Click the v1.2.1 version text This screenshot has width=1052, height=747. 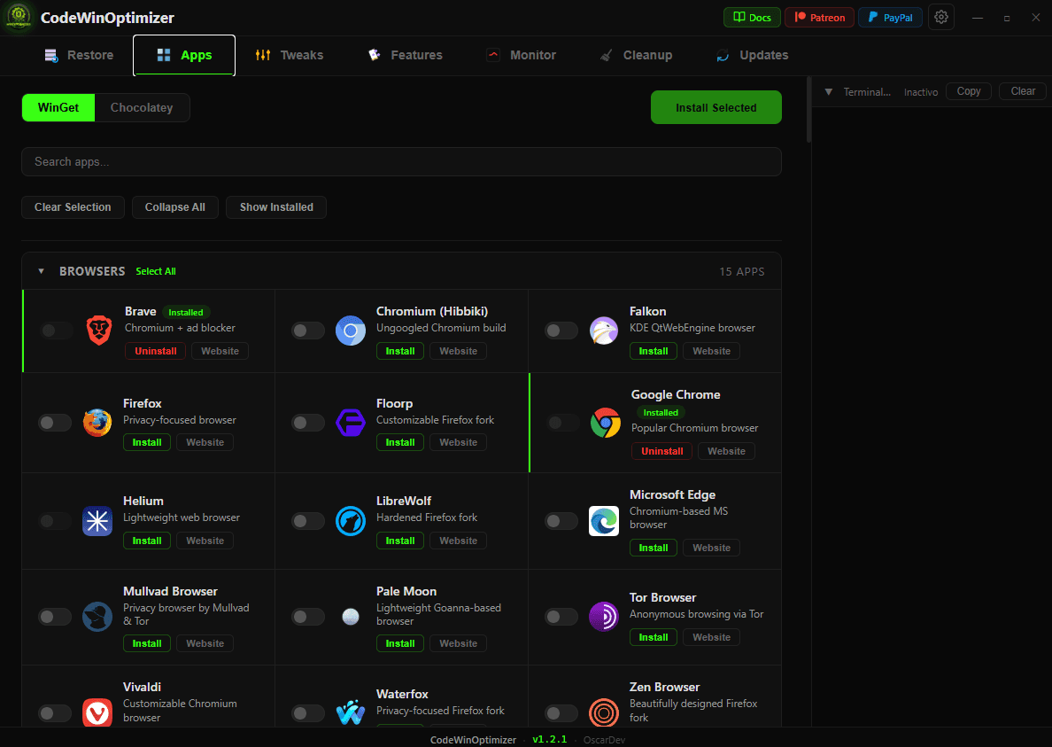click(550, 739)
